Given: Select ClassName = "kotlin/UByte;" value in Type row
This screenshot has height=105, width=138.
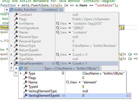Looking at the screenshot, I should pos(103,73).
